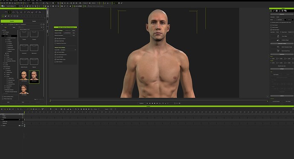Select the arrow Select tool in the toolbar
This screenshot has width=294, height=159.
30,3
